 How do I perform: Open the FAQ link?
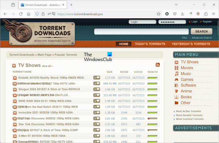[184, 38]
